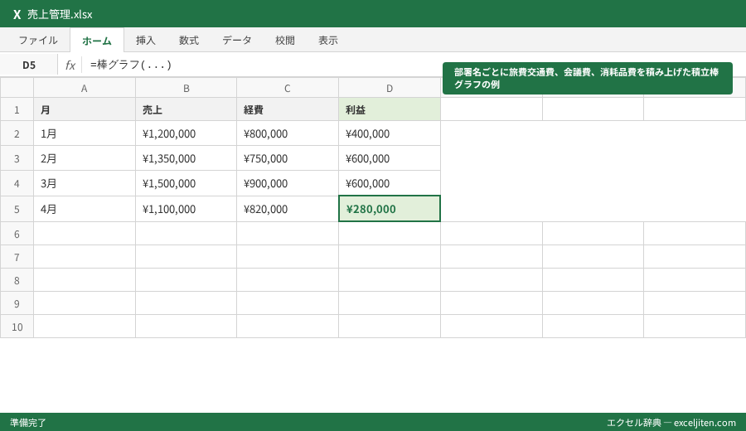Switch to the 挿入 tab
This screenshot has width=746, height=431.
point(146,41)
